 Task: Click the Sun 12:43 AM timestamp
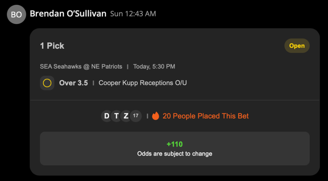pyautogui.click(x=133, y=14)
